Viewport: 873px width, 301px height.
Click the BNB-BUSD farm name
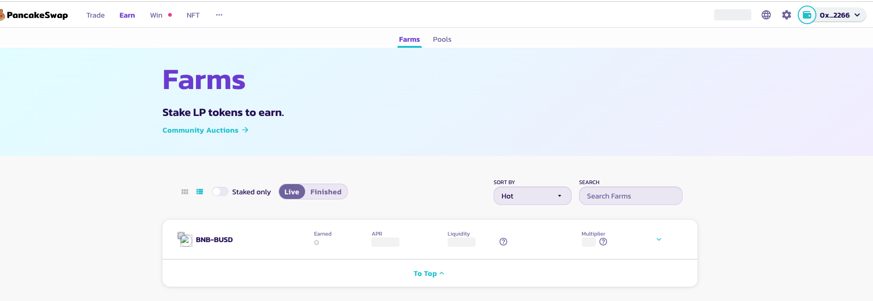pos(215,240)
